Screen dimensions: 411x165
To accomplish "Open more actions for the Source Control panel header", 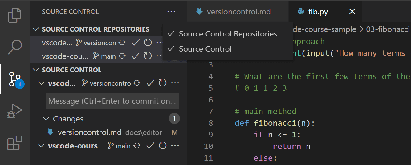I will (x=171, y=12).
